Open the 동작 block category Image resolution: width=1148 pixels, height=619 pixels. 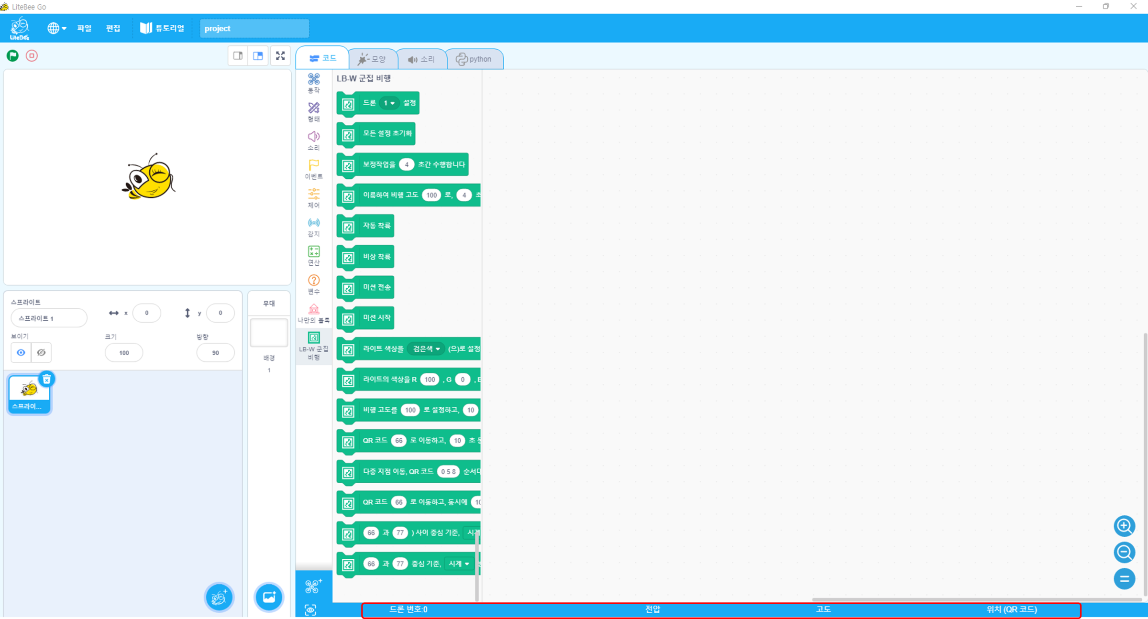313,83
